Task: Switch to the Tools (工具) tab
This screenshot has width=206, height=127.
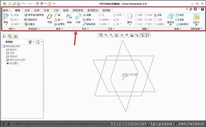Action: tap(56, 10)
